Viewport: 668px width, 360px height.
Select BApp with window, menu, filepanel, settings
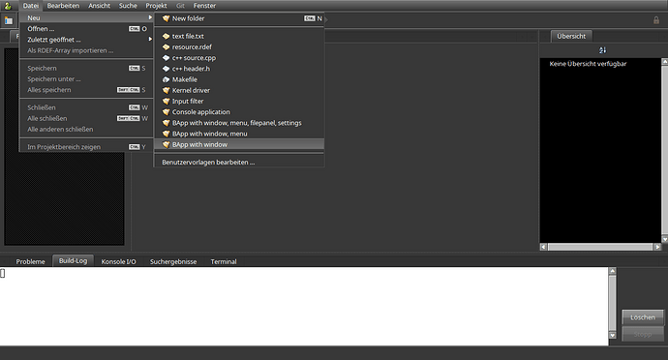(239, 123)
